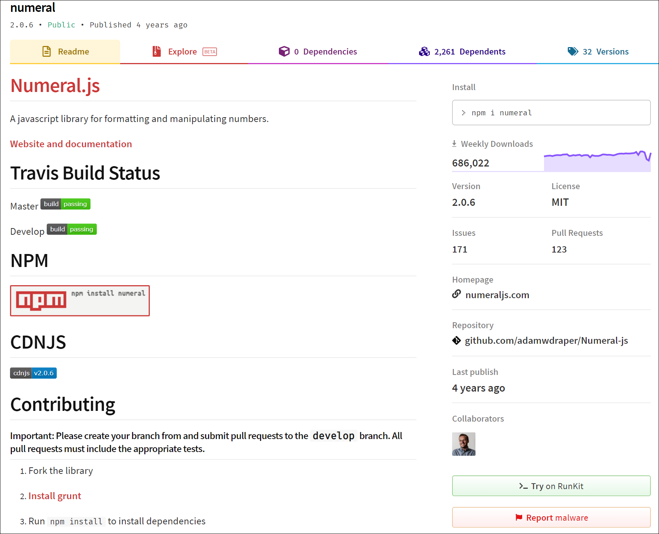Click Try on RunKit button
The height and width of the screenshot is (534, 659).
click(x=551, y=486)
